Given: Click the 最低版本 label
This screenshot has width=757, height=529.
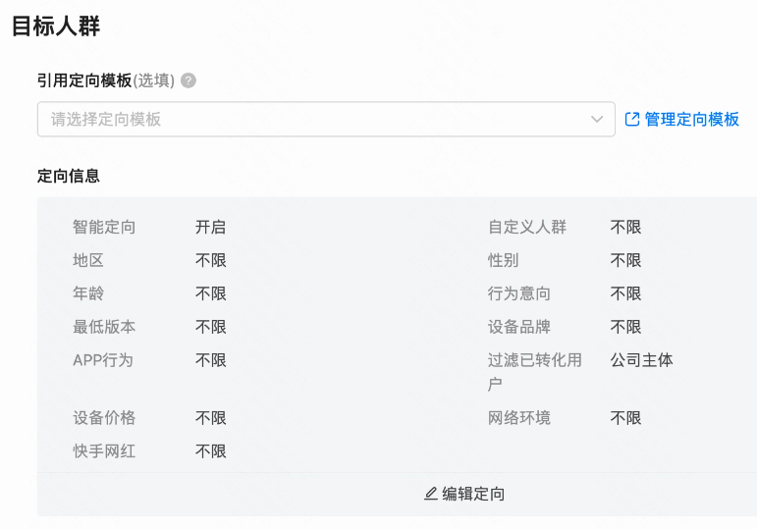Looking at the screenshot, I should coord(104,327).
